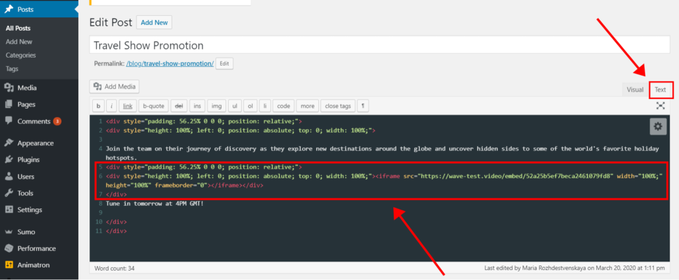Click the italic i quicktag button
The height and width of the screenshot is (280, 679).
pos(111,105)
